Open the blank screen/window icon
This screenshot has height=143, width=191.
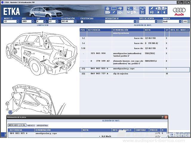click(114, 9)
